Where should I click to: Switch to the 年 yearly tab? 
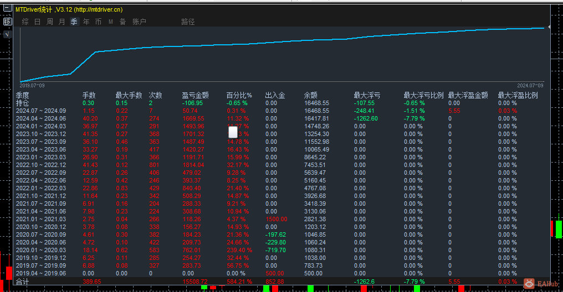coord(86,22)
